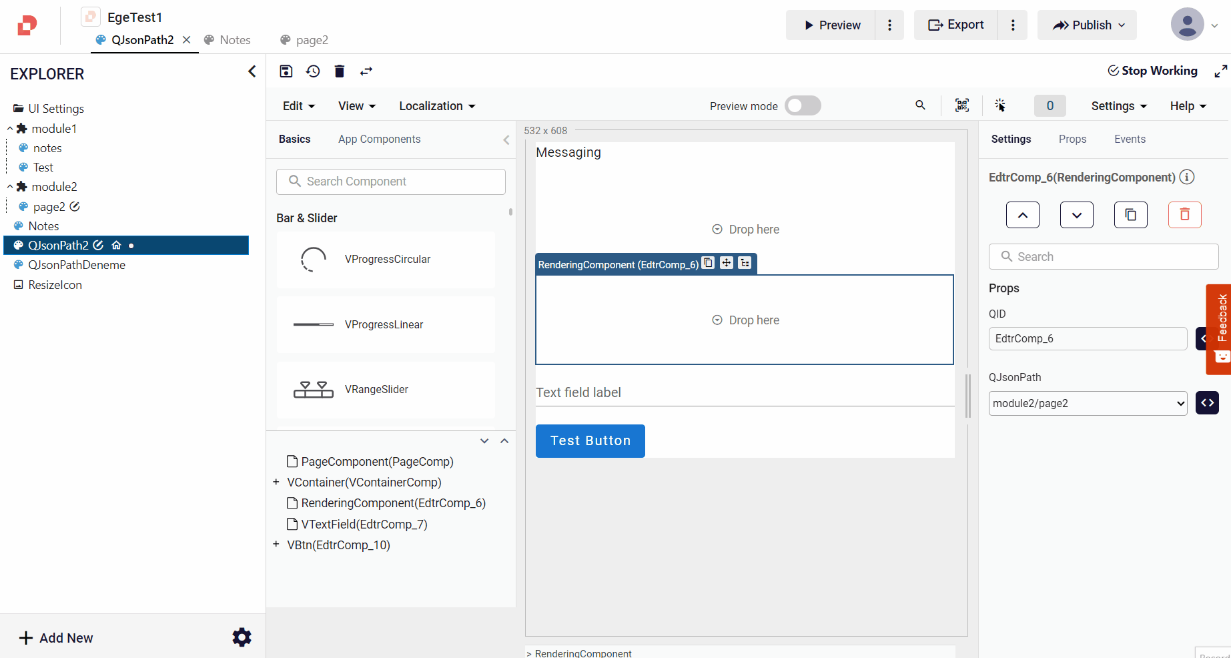1231x658 pixels.
Task: Switch to App Components tab
Action: [x=379, y=139]
